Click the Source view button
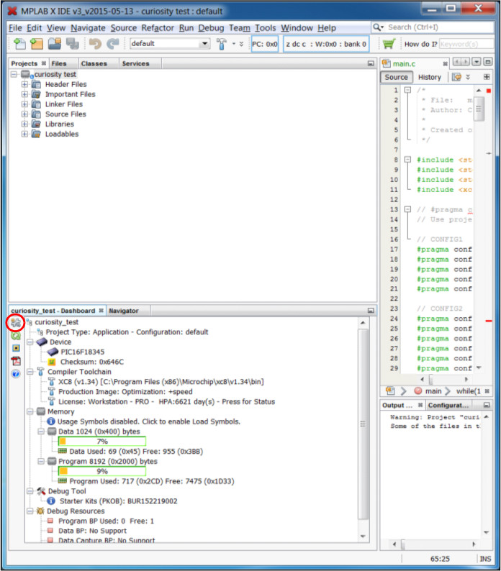Viewport: 501px width, 571px height. tap(397, 77)
